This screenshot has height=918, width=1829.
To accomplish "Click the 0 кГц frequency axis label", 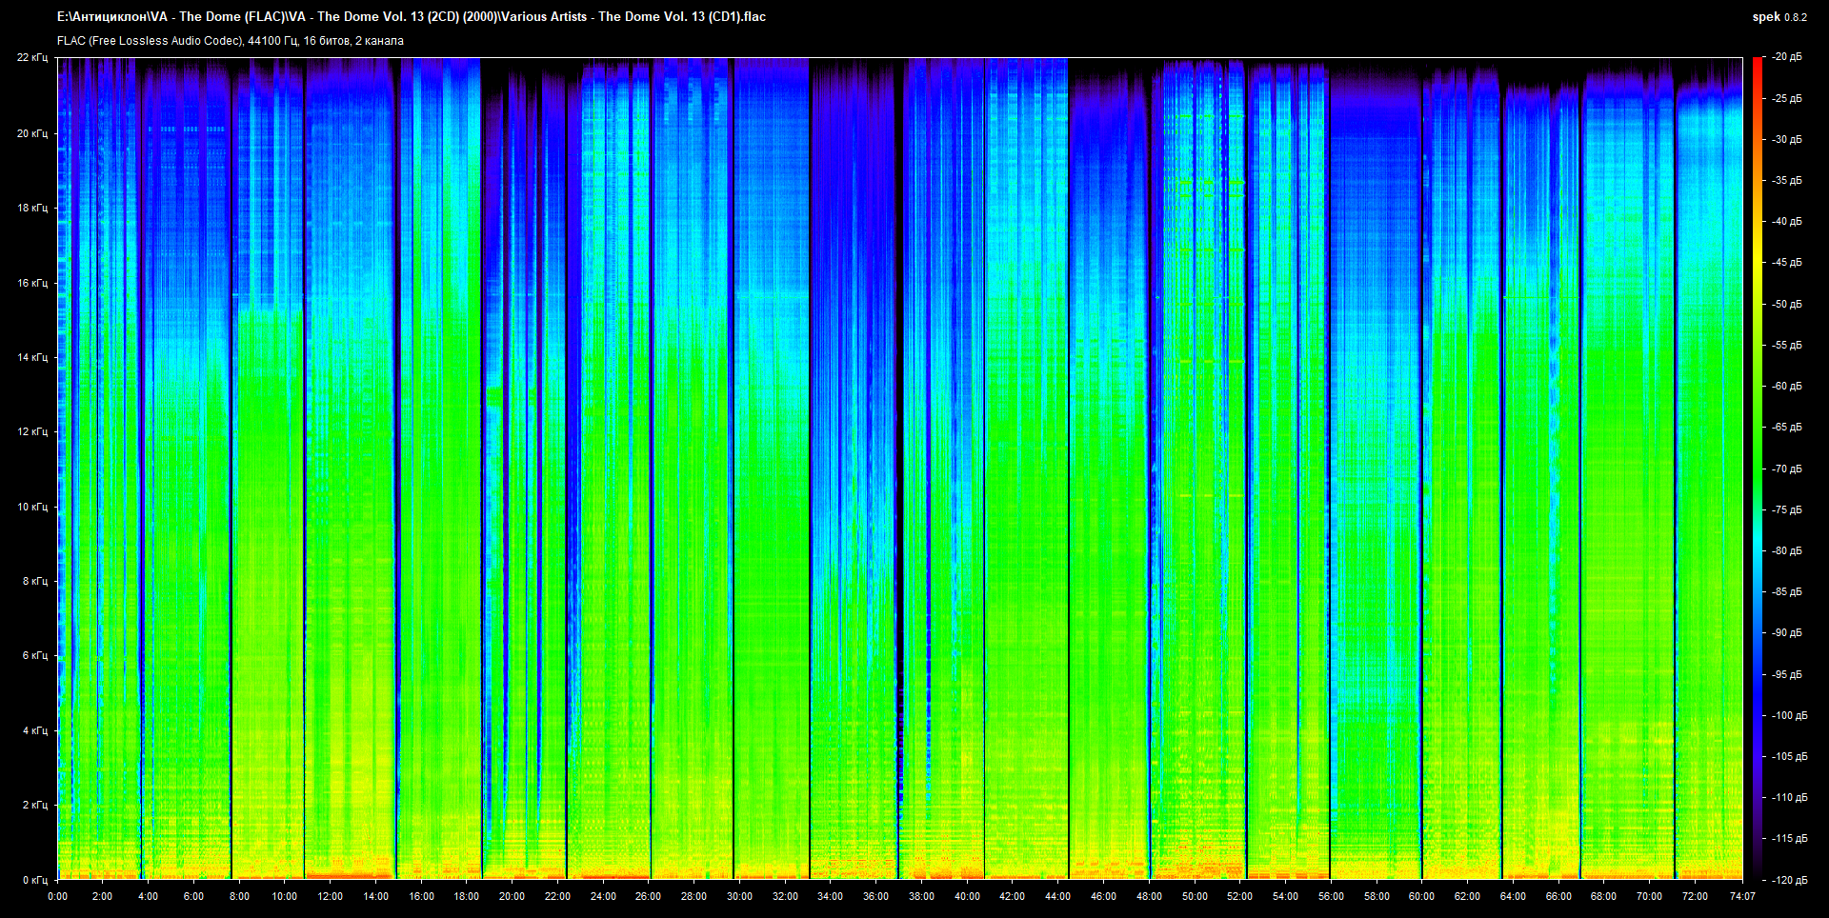I will (34, 880).
